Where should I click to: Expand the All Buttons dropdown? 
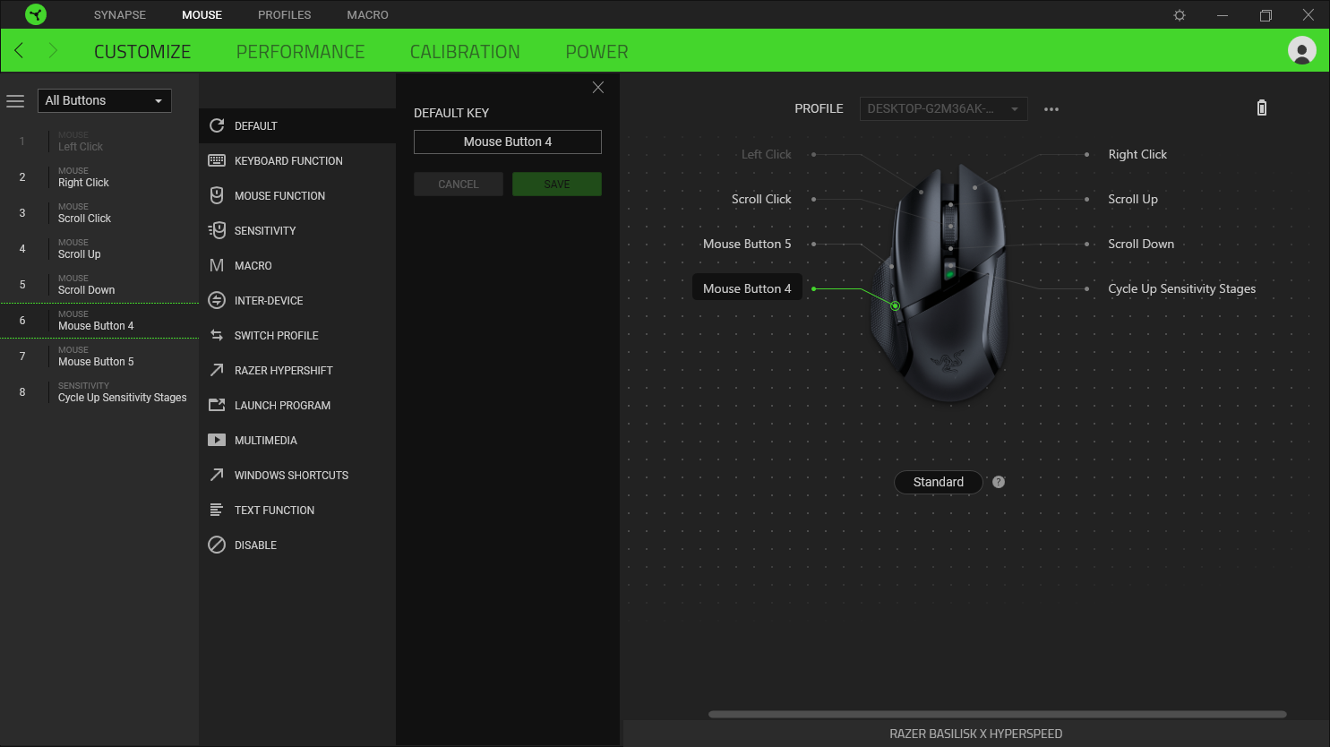[x=104, y=100]
